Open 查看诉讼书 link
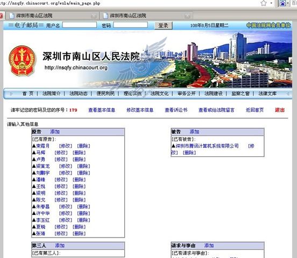This screenshot has width=297, height=258. [176, 110]
